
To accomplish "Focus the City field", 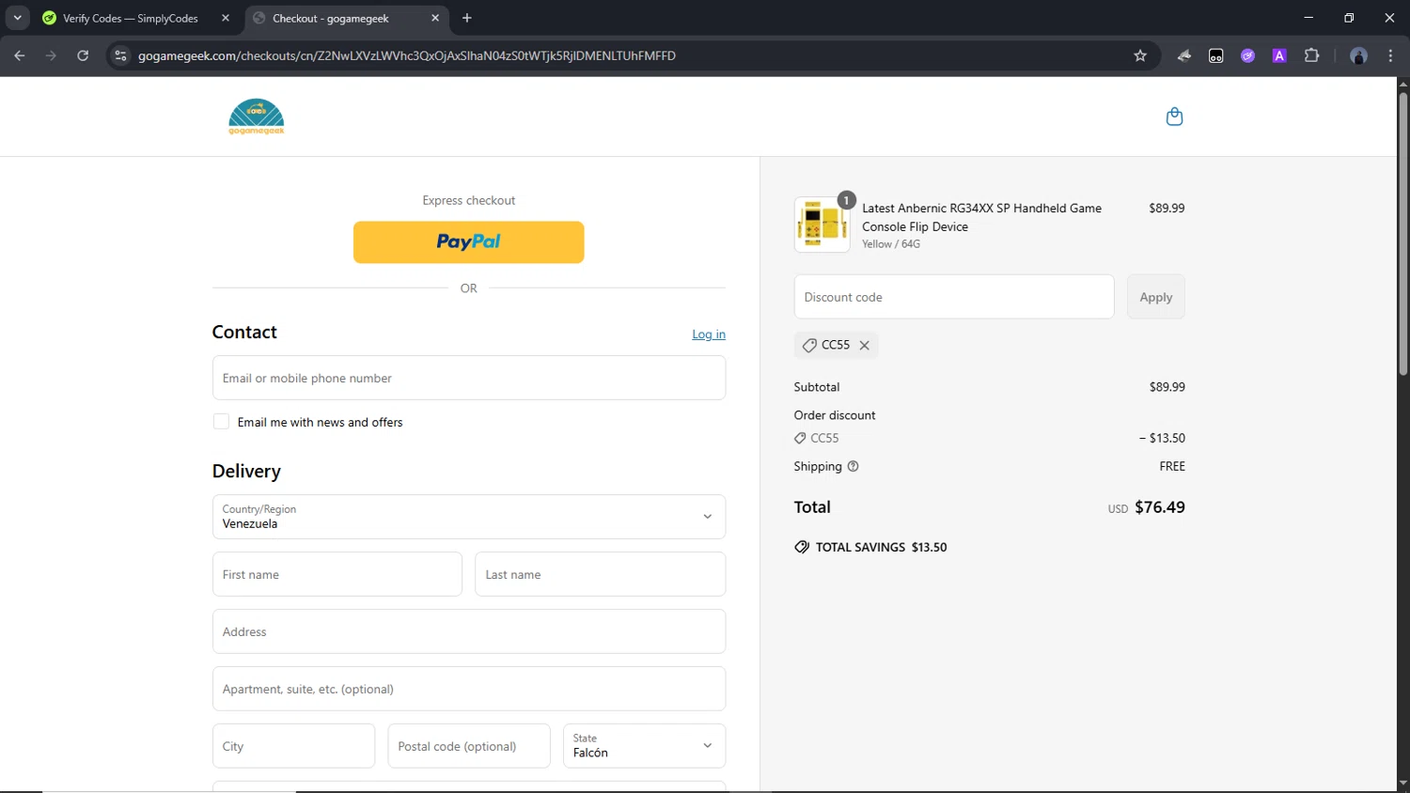I will (x=293, y=746).
